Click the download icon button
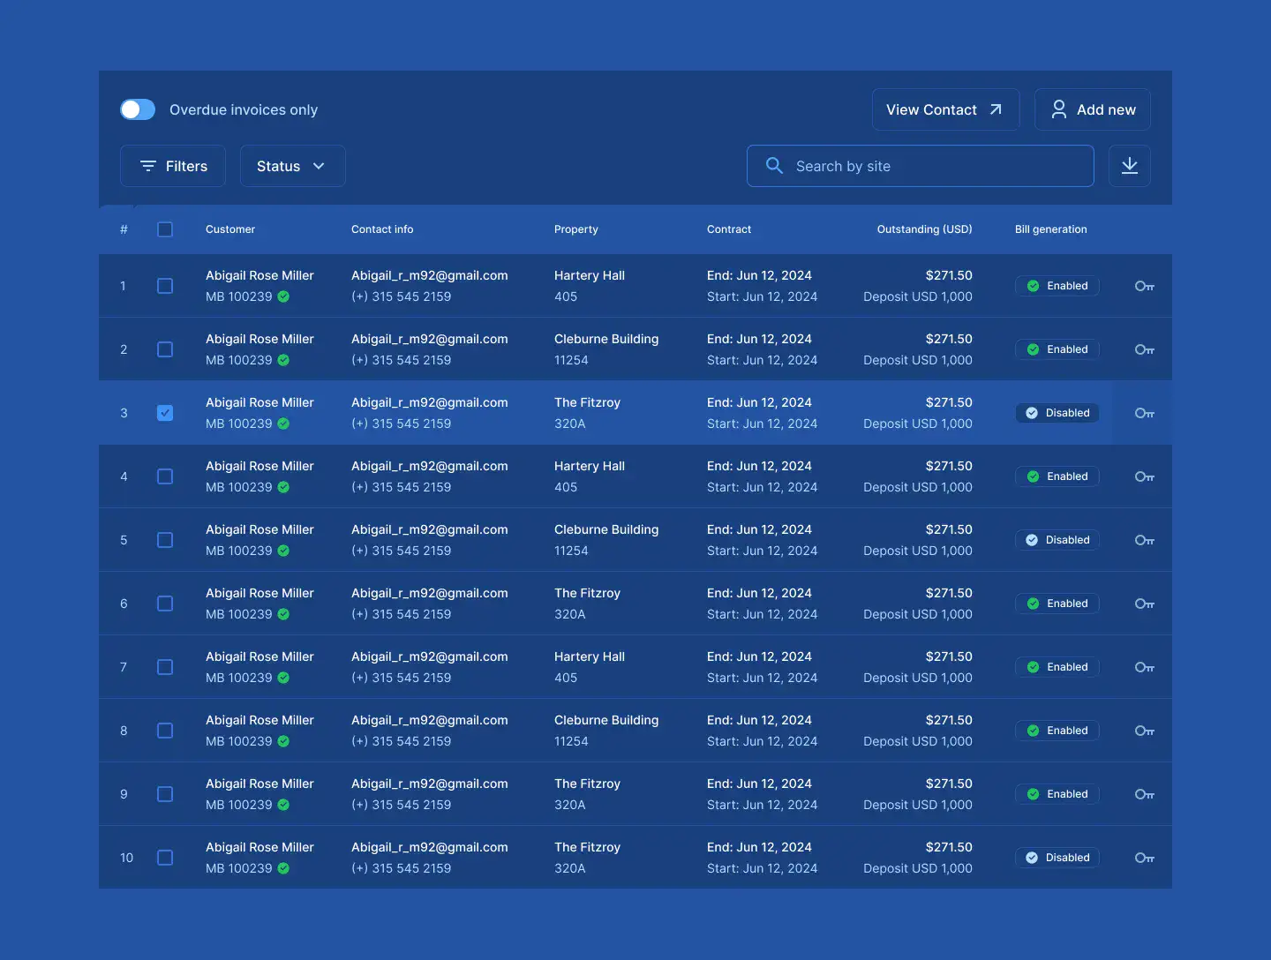The image size is (1271, 960). 1130,166
